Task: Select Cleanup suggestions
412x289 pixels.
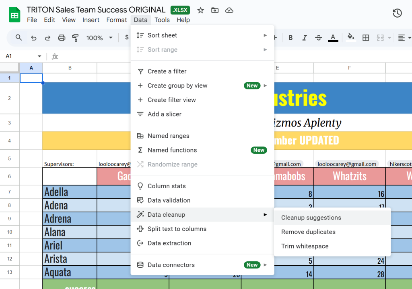Action: coord(332,218)
